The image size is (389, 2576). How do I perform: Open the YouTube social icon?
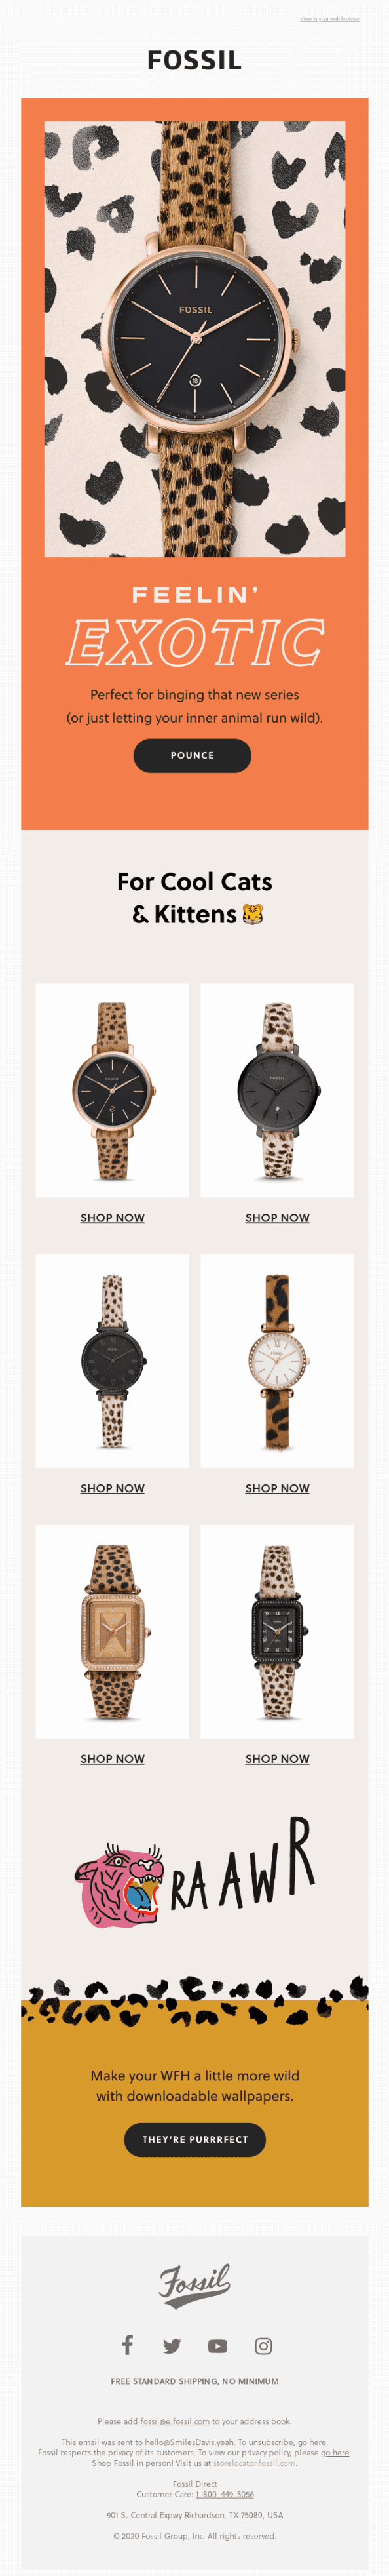[x=217, y=2346]
